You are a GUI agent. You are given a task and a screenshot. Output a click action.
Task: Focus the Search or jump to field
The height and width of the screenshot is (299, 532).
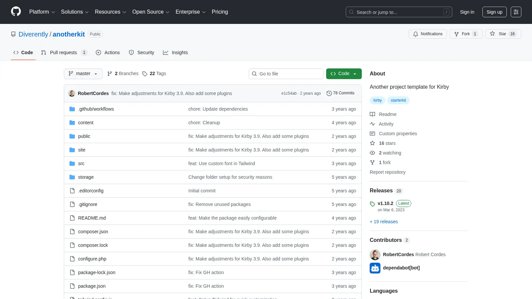pos(399,12)
